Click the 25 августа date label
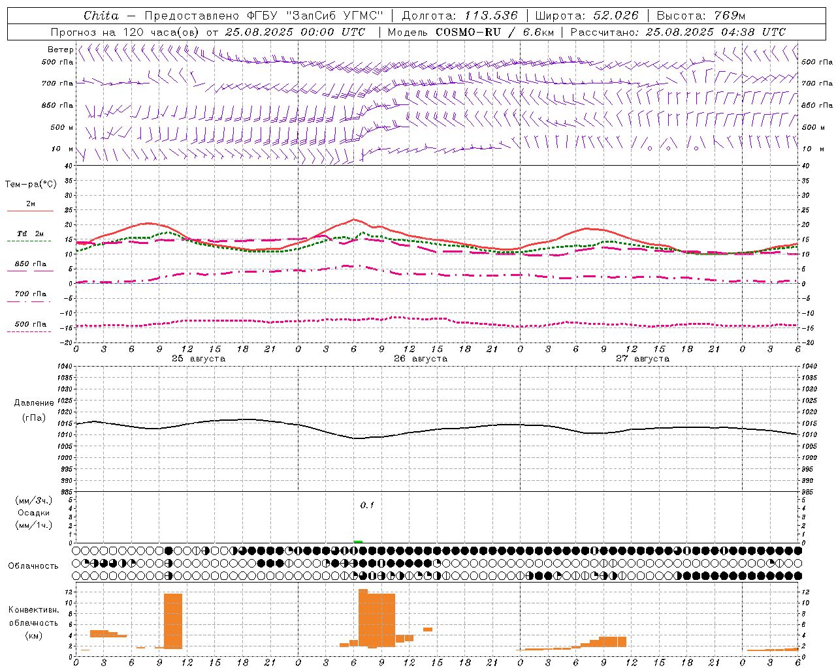This screenshot has height=668, width=836. pos(198,359)
